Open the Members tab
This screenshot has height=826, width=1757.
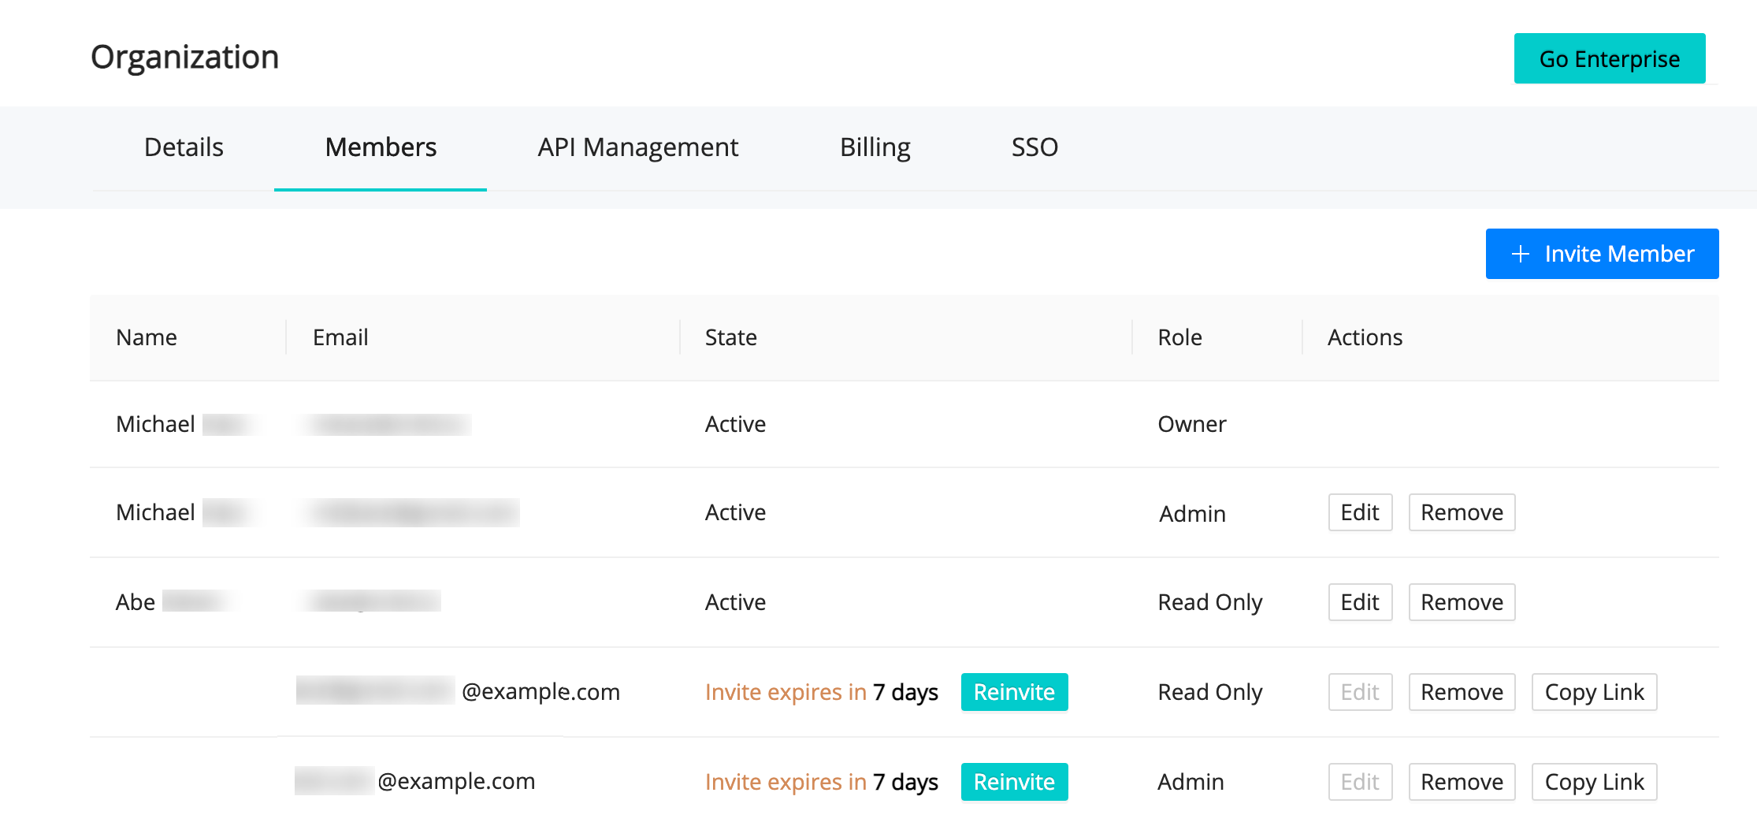[381, 147]
